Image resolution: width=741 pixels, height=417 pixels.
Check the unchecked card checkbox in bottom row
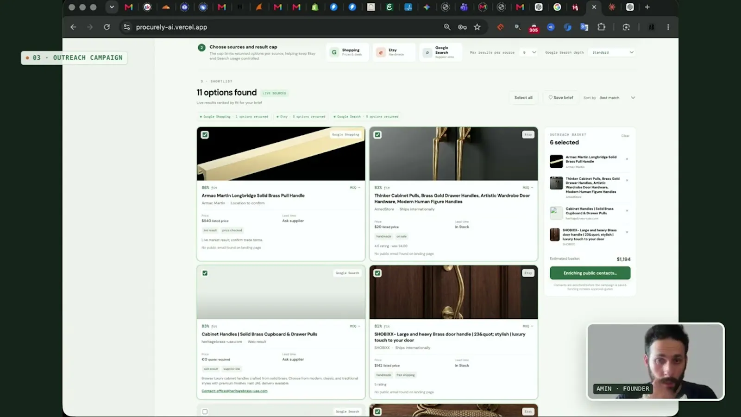click(205, 411)
